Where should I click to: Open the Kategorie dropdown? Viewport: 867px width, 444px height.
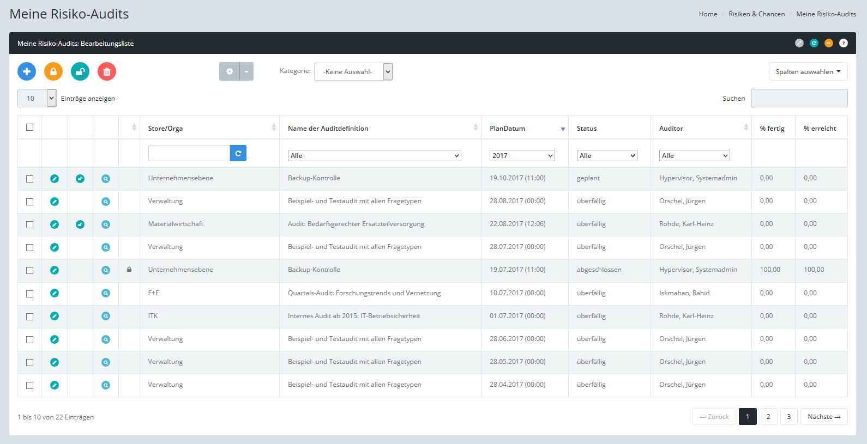353,71
